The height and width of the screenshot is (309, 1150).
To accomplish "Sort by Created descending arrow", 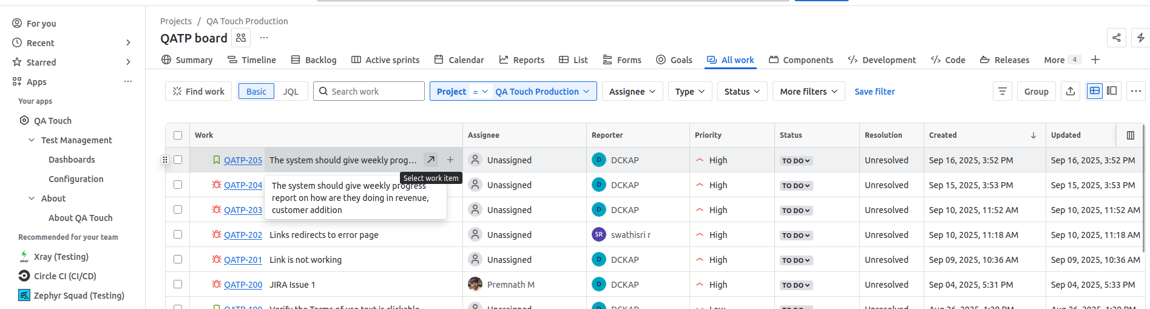I will [1033, 135].
